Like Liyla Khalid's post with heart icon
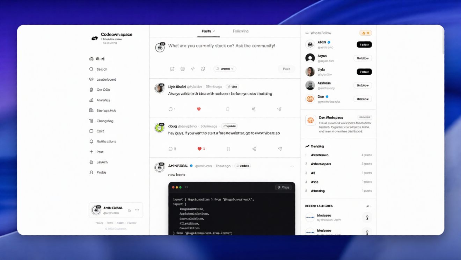Screen dimensions: 461x260 point(199,109)
